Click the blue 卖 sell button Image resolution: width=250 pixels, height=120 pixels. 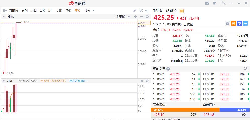pyautogui.click(x=239, y=23)
